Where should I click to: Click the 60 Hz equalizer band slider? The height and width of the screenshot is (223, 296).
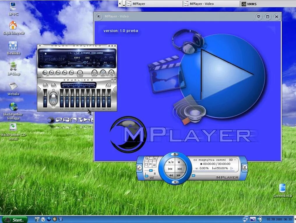(x=62, y=98)
